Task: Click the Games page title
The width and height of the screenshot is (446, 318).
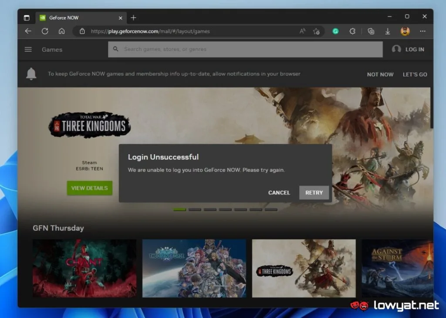Action: tap(52, 50)
